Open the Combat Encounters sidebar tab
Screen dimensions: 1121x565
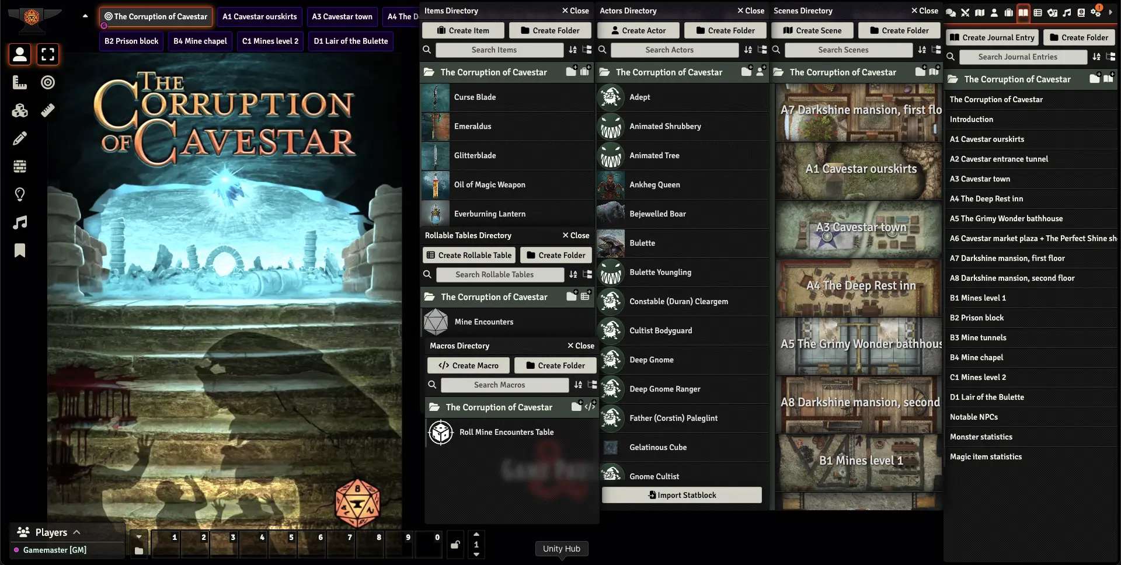pyautogui.click(x=965, y=12)
